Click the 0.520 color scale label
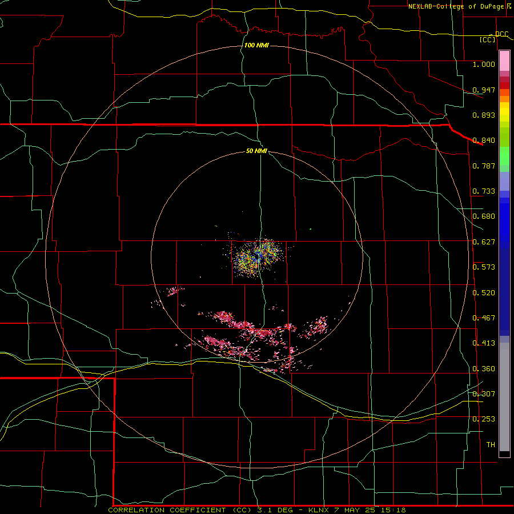Image resolution: width=514 pixels, height=514 pixels. pos(484,293)
